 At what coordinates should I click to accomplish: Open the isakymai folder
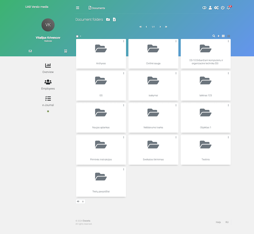(153, 86)
